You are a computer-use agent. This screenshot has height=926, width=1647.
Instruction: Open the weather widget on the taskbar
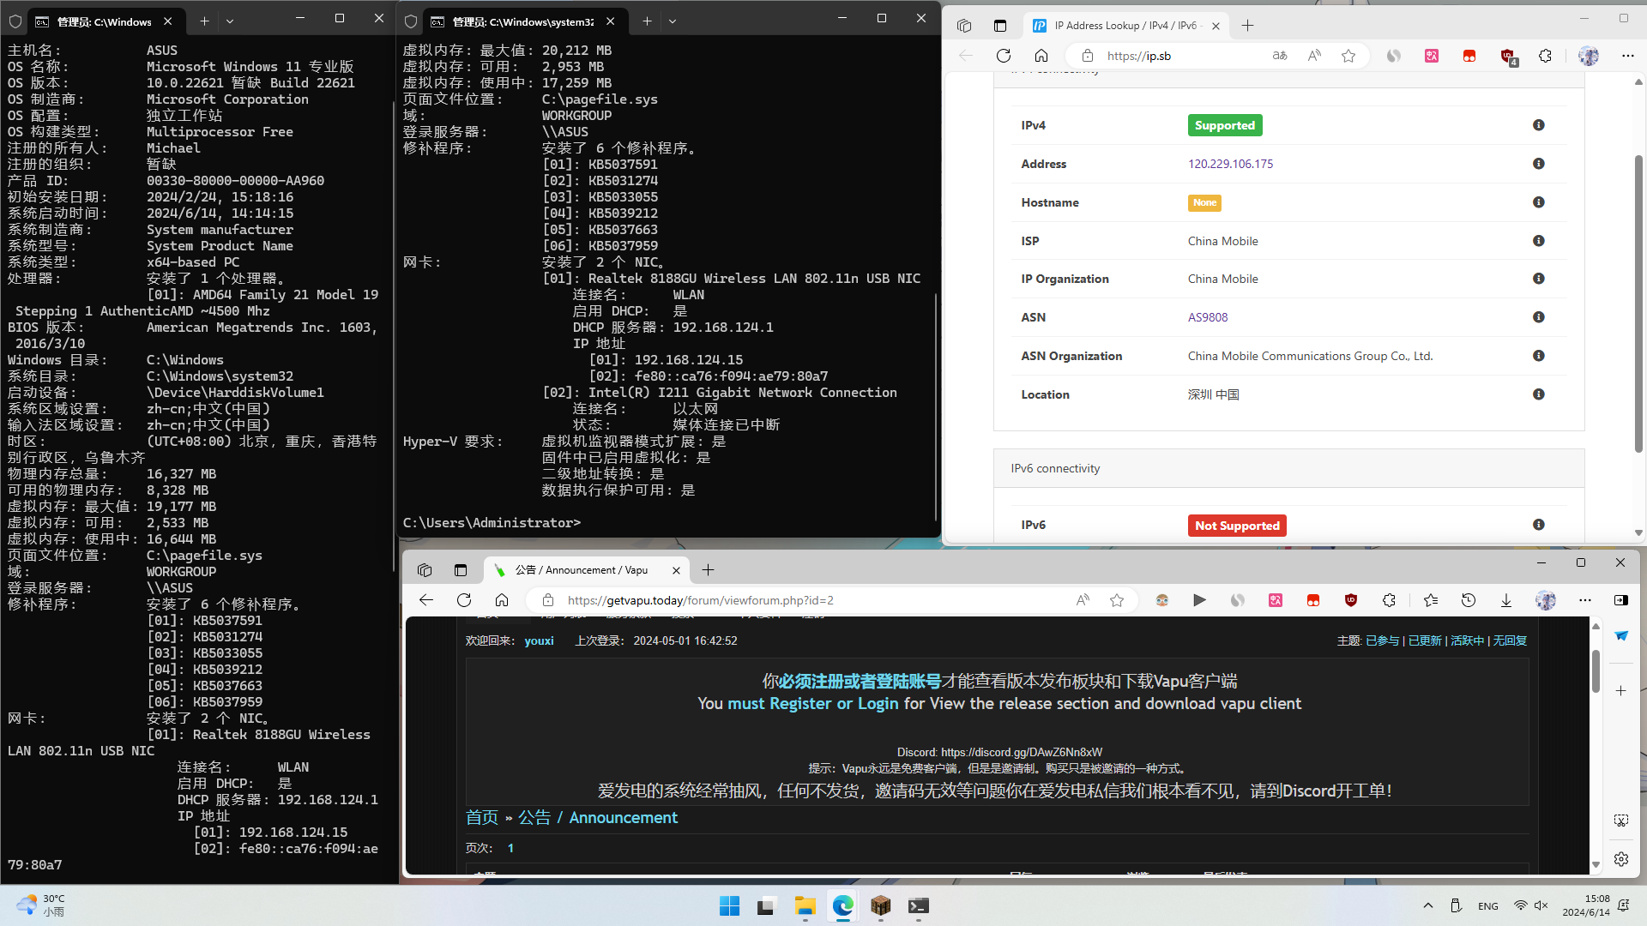pyautogui.click(x=40, y=905)
